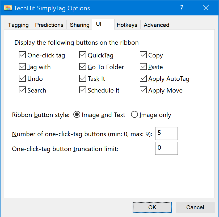Toggle the Go To Folder checkbox
Image resolution: width=219 pixels, height=217 pixels.
click(x=83, y=67)
